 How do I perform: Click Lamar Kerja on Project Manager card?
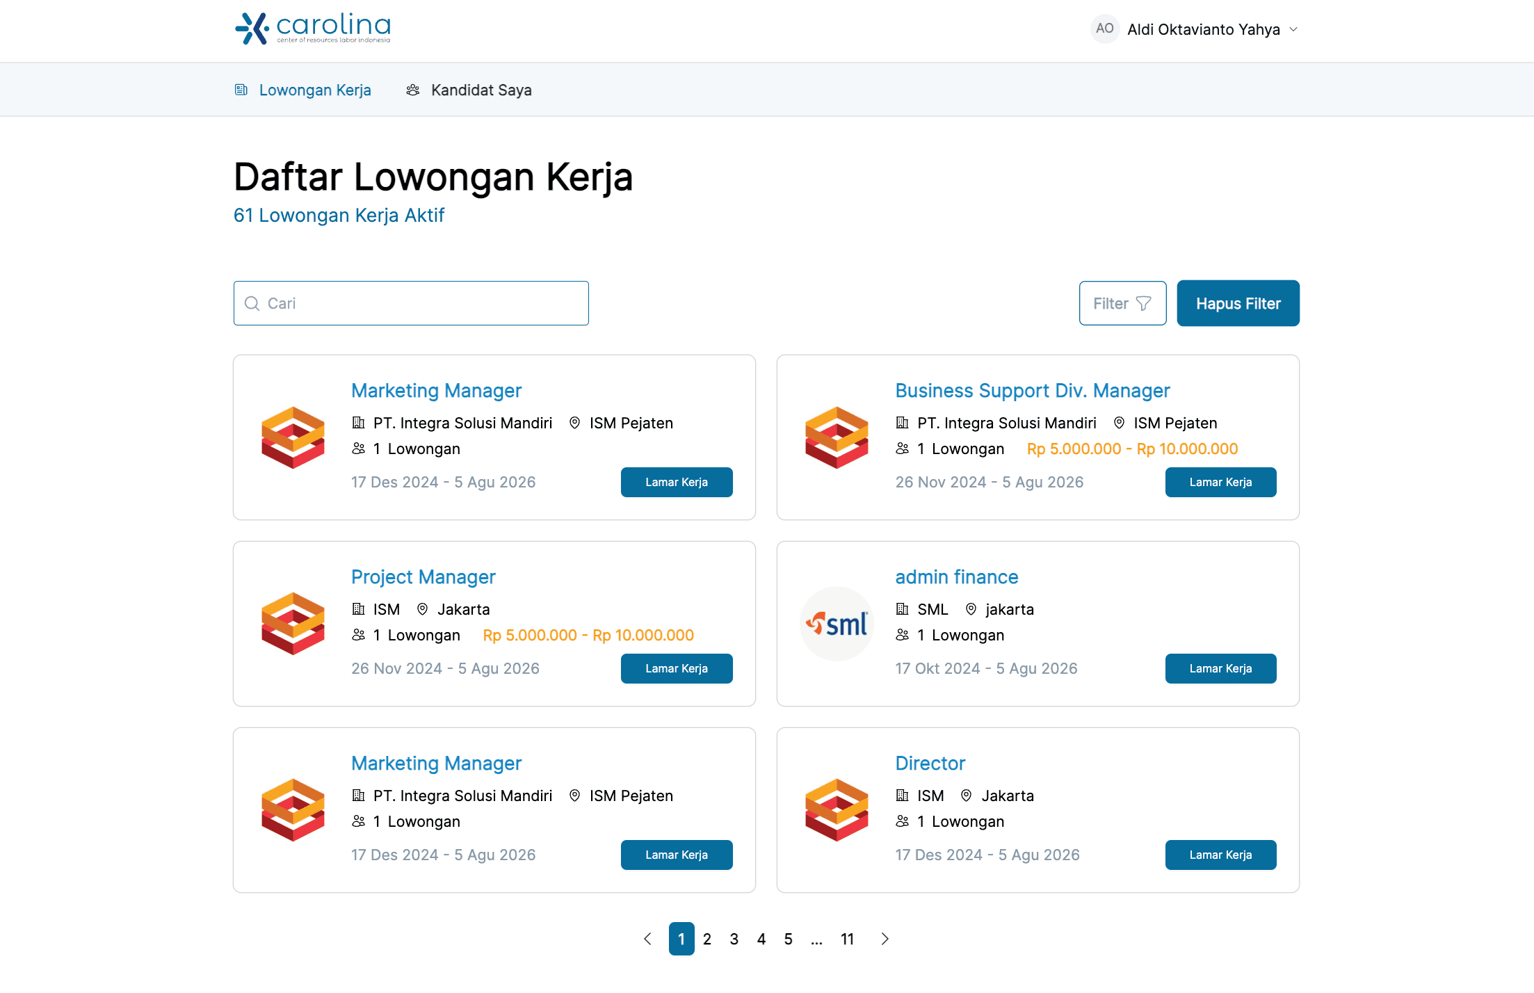click(x=677, y=668)
